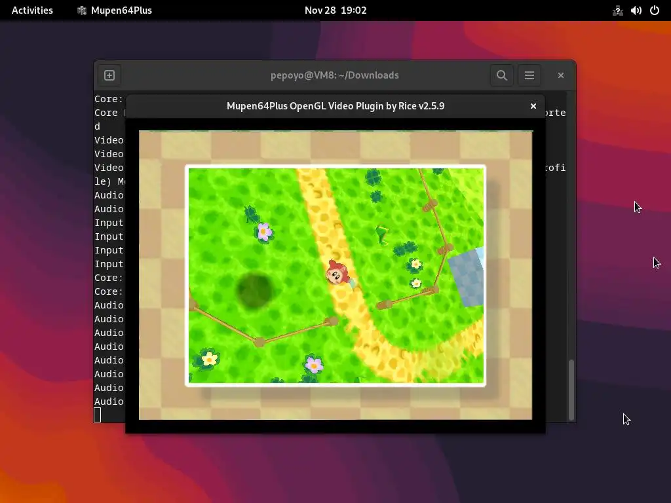Screen dimensions: 671x503
Task: Click the purple flower near the clover
Action: pos(263,232)
